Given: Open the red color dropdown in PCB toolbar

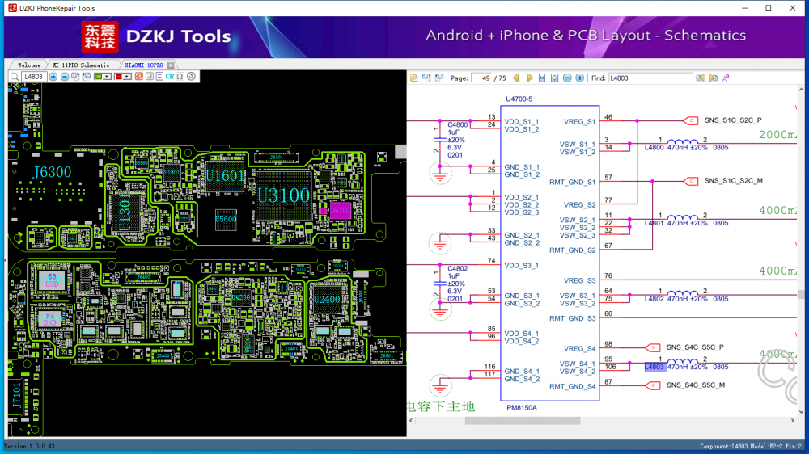Looking at the screenshot, I should [x=127, y=76].
